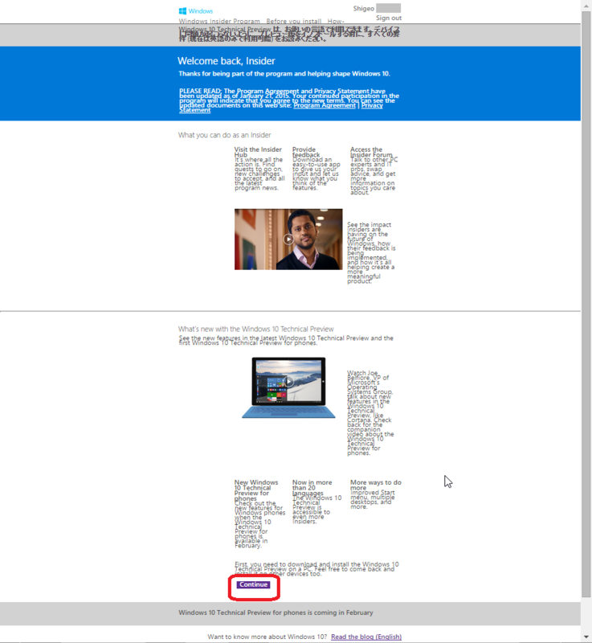
Task: Click 'What you can do as an Insider' text
Action: pyautogui.click(x=224, y=135)
